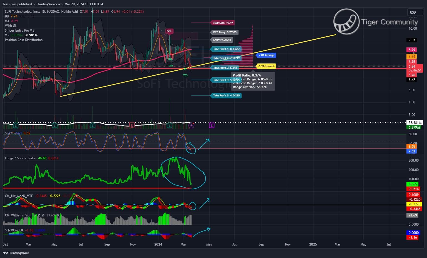This screenshot has width=427, height=258.
Task: Click the 70% Cost Range: 7.03-8.47 text
Action: [x=252, y=83]
